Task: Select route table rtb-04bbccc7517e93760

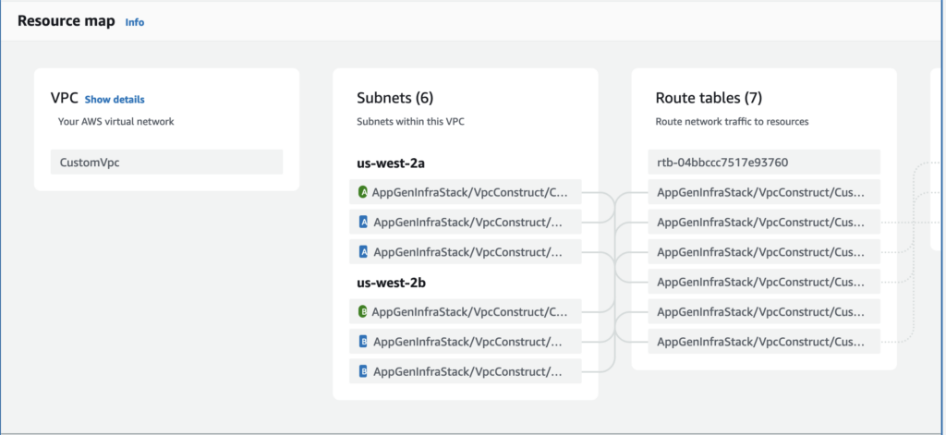Action: tap(763, 163)
